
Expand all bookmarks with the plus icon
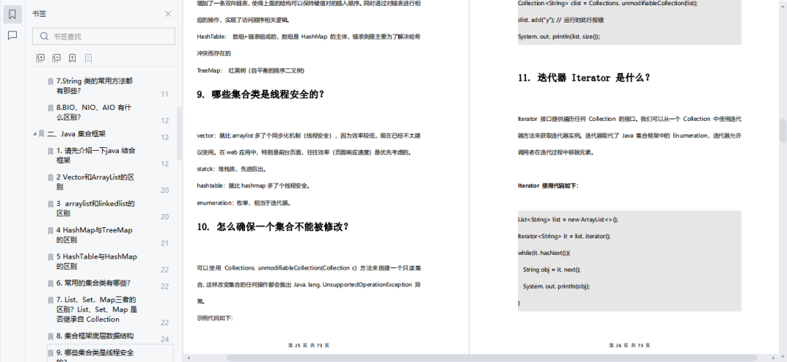click(x=40, y=58)
